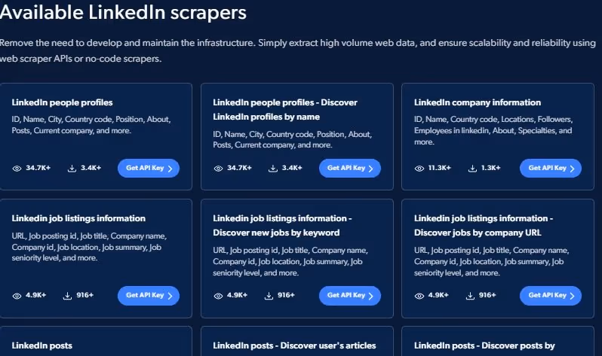Click download icon on Discover profiles by name card
The height and width of the screenshot is (356, 602).
(273, 169)
